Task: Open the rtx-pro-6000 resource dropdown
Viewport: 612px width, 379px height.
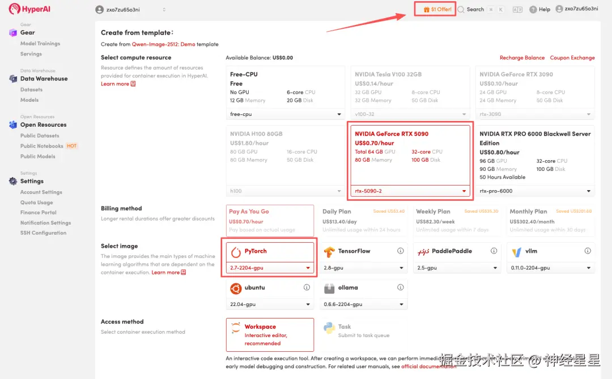Action: tap(535, 191)
